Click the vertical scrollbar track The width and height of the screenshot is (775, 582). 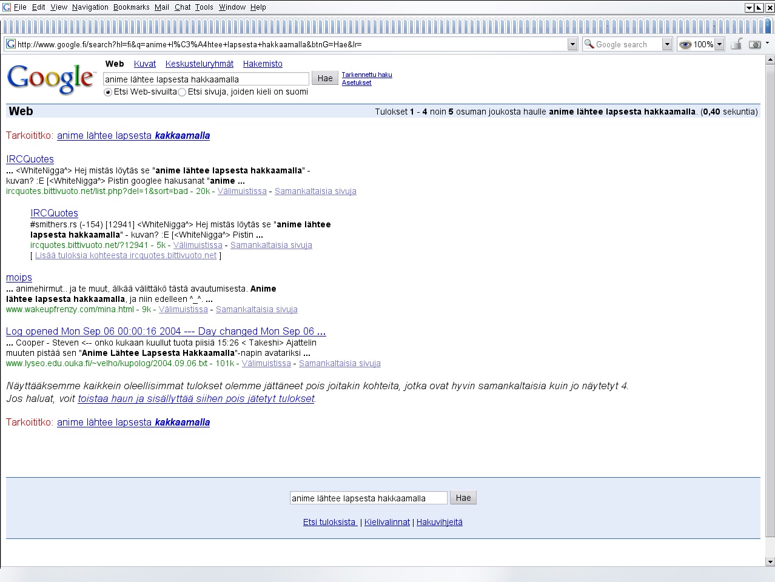pyautogui.click(x=770, y=547)
